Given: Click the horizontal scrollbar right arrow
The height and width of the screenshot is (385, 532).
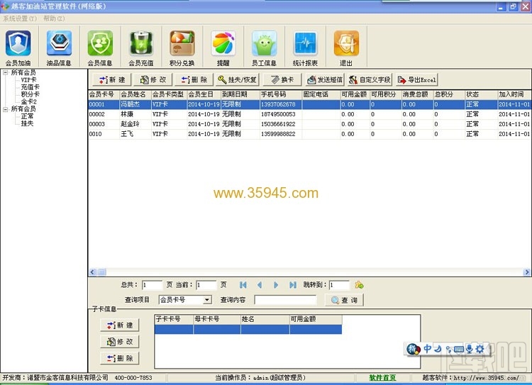Looking at the screenshot, I should (x=527, y=272).
